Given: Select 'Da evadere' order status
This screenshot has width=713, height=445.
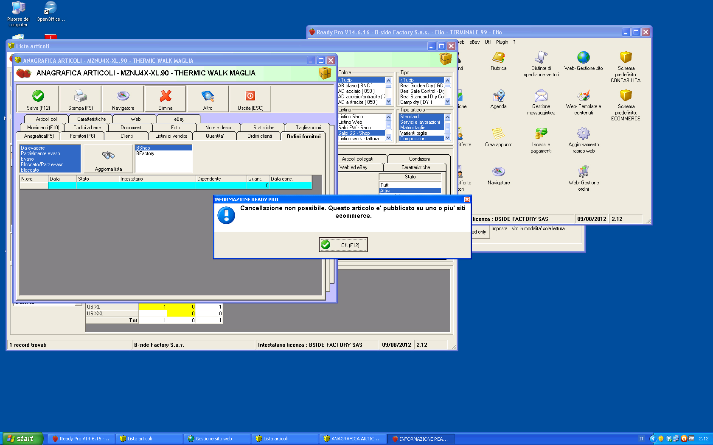Looking at the screenshot, I should tap(50, 148).
